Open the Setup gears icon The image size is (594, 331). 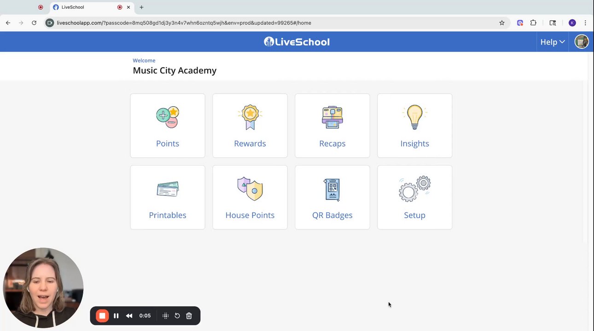414,189
